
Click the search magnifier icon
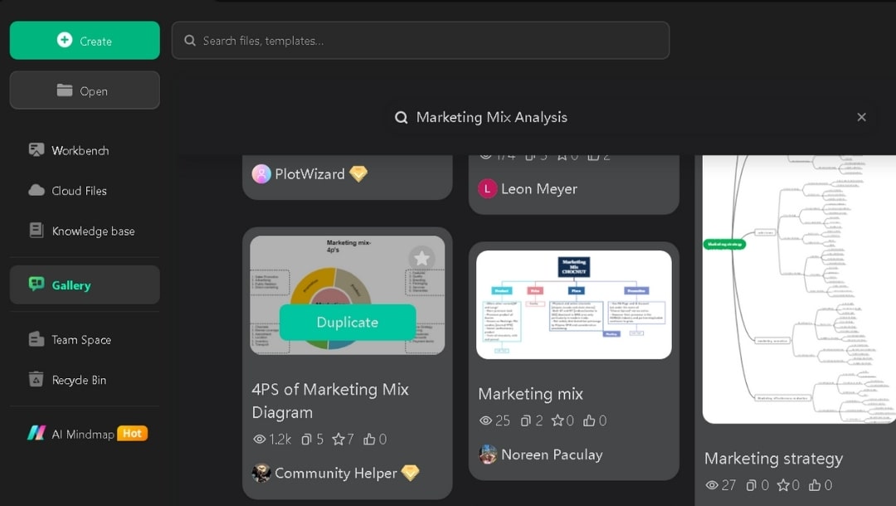coord(190,40)
